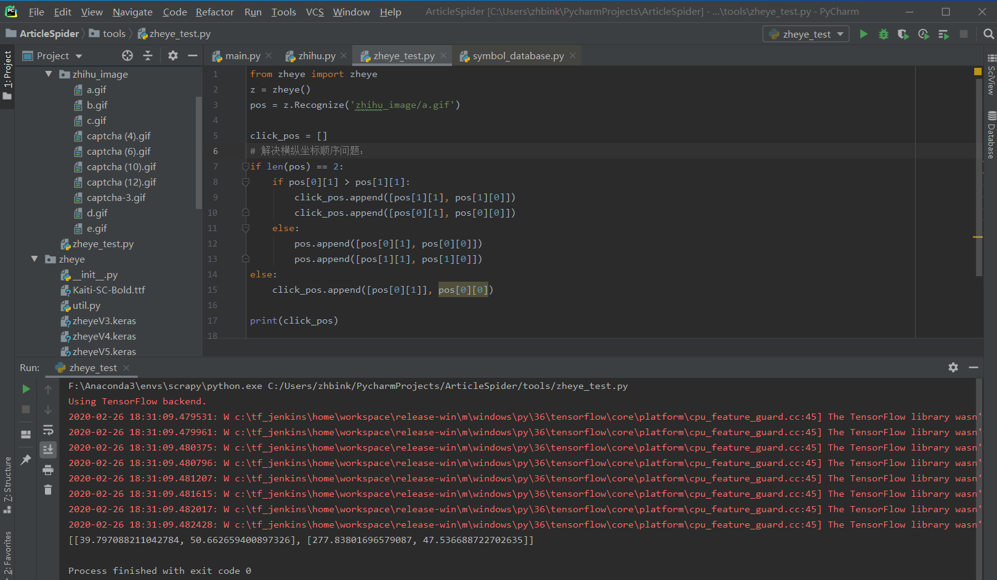Clear all Run output with the trash icon
The height and width of the screenshot is (580, 997).
(x=48, y=490)
